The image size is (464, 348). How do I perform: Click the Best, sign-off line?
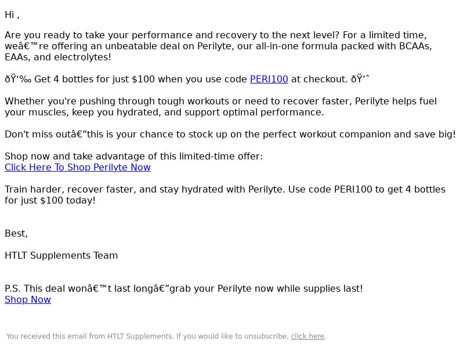point(16,234)
